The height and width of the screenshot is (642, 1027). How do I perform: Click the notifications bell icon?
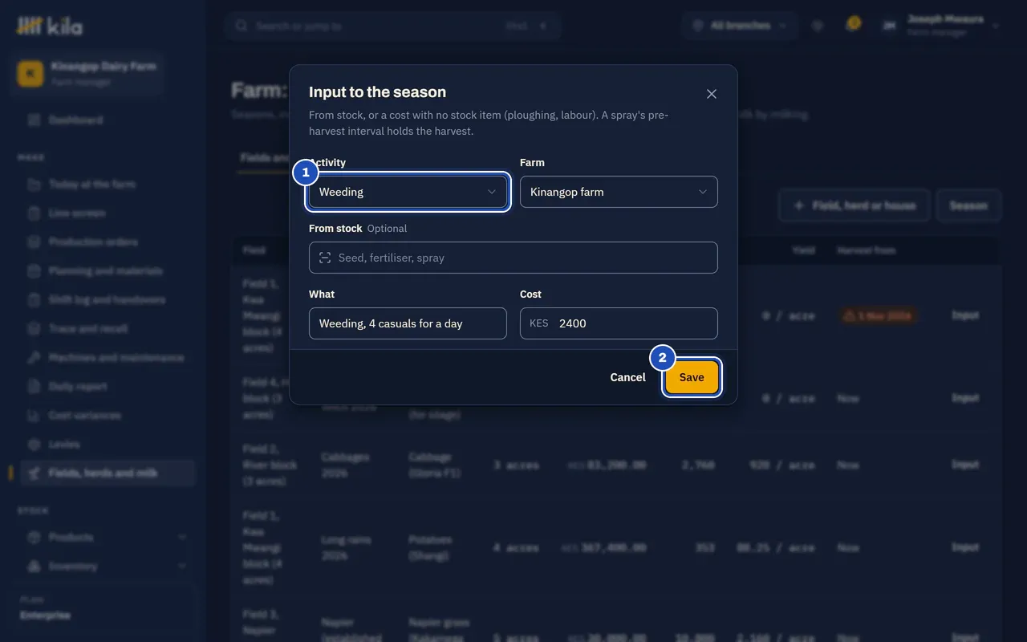(x=852, y=25)
